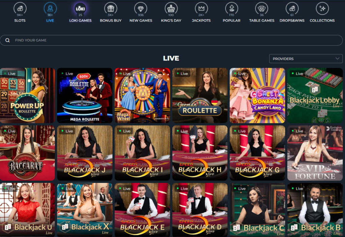Expand the Providers chevron arrow

337,58
